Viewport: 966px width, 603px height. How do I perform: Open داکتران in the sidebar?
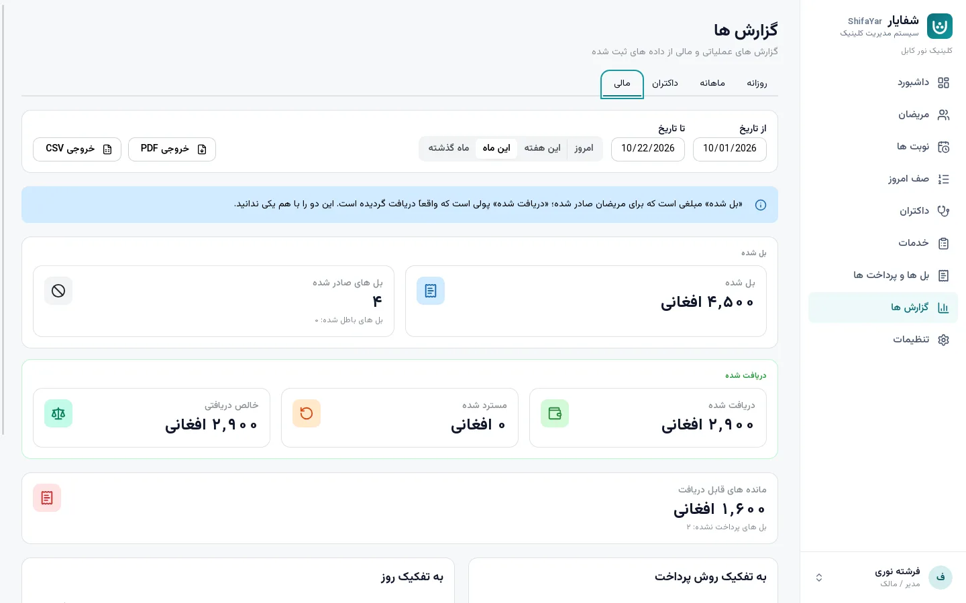coord(883,211)
